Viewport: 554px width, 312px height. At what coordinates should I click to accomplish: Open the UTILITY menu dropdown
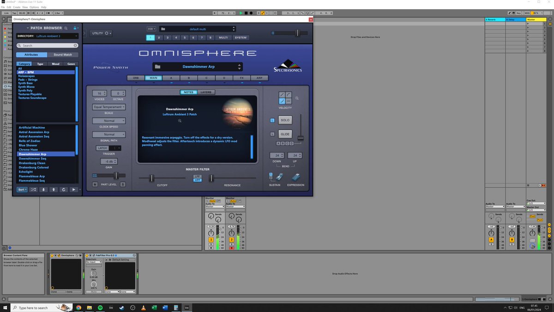[102, 33]
